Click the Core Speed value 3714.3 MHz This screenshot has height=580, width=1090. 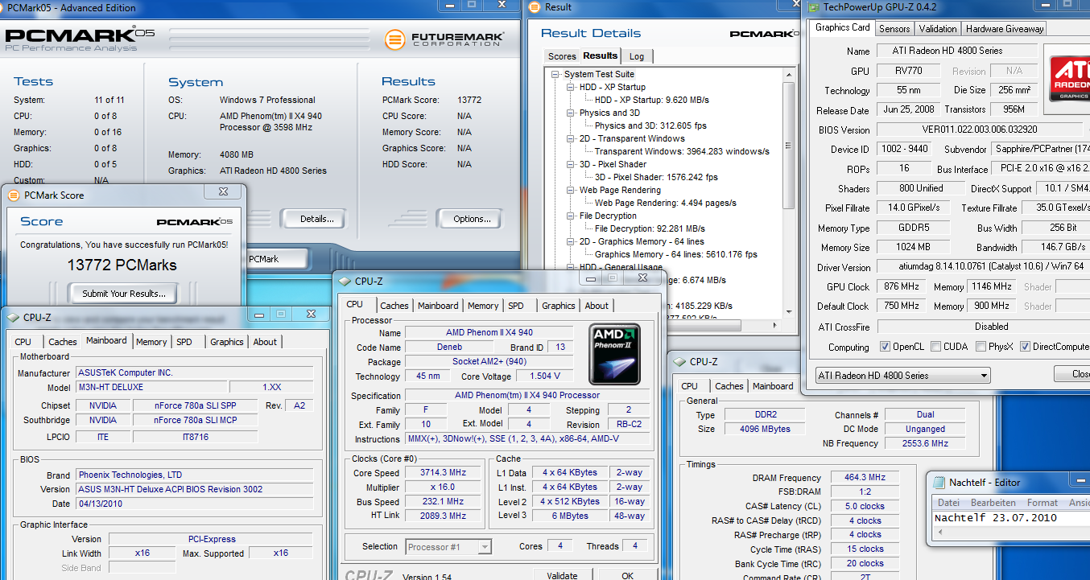[x=444, y=473]
